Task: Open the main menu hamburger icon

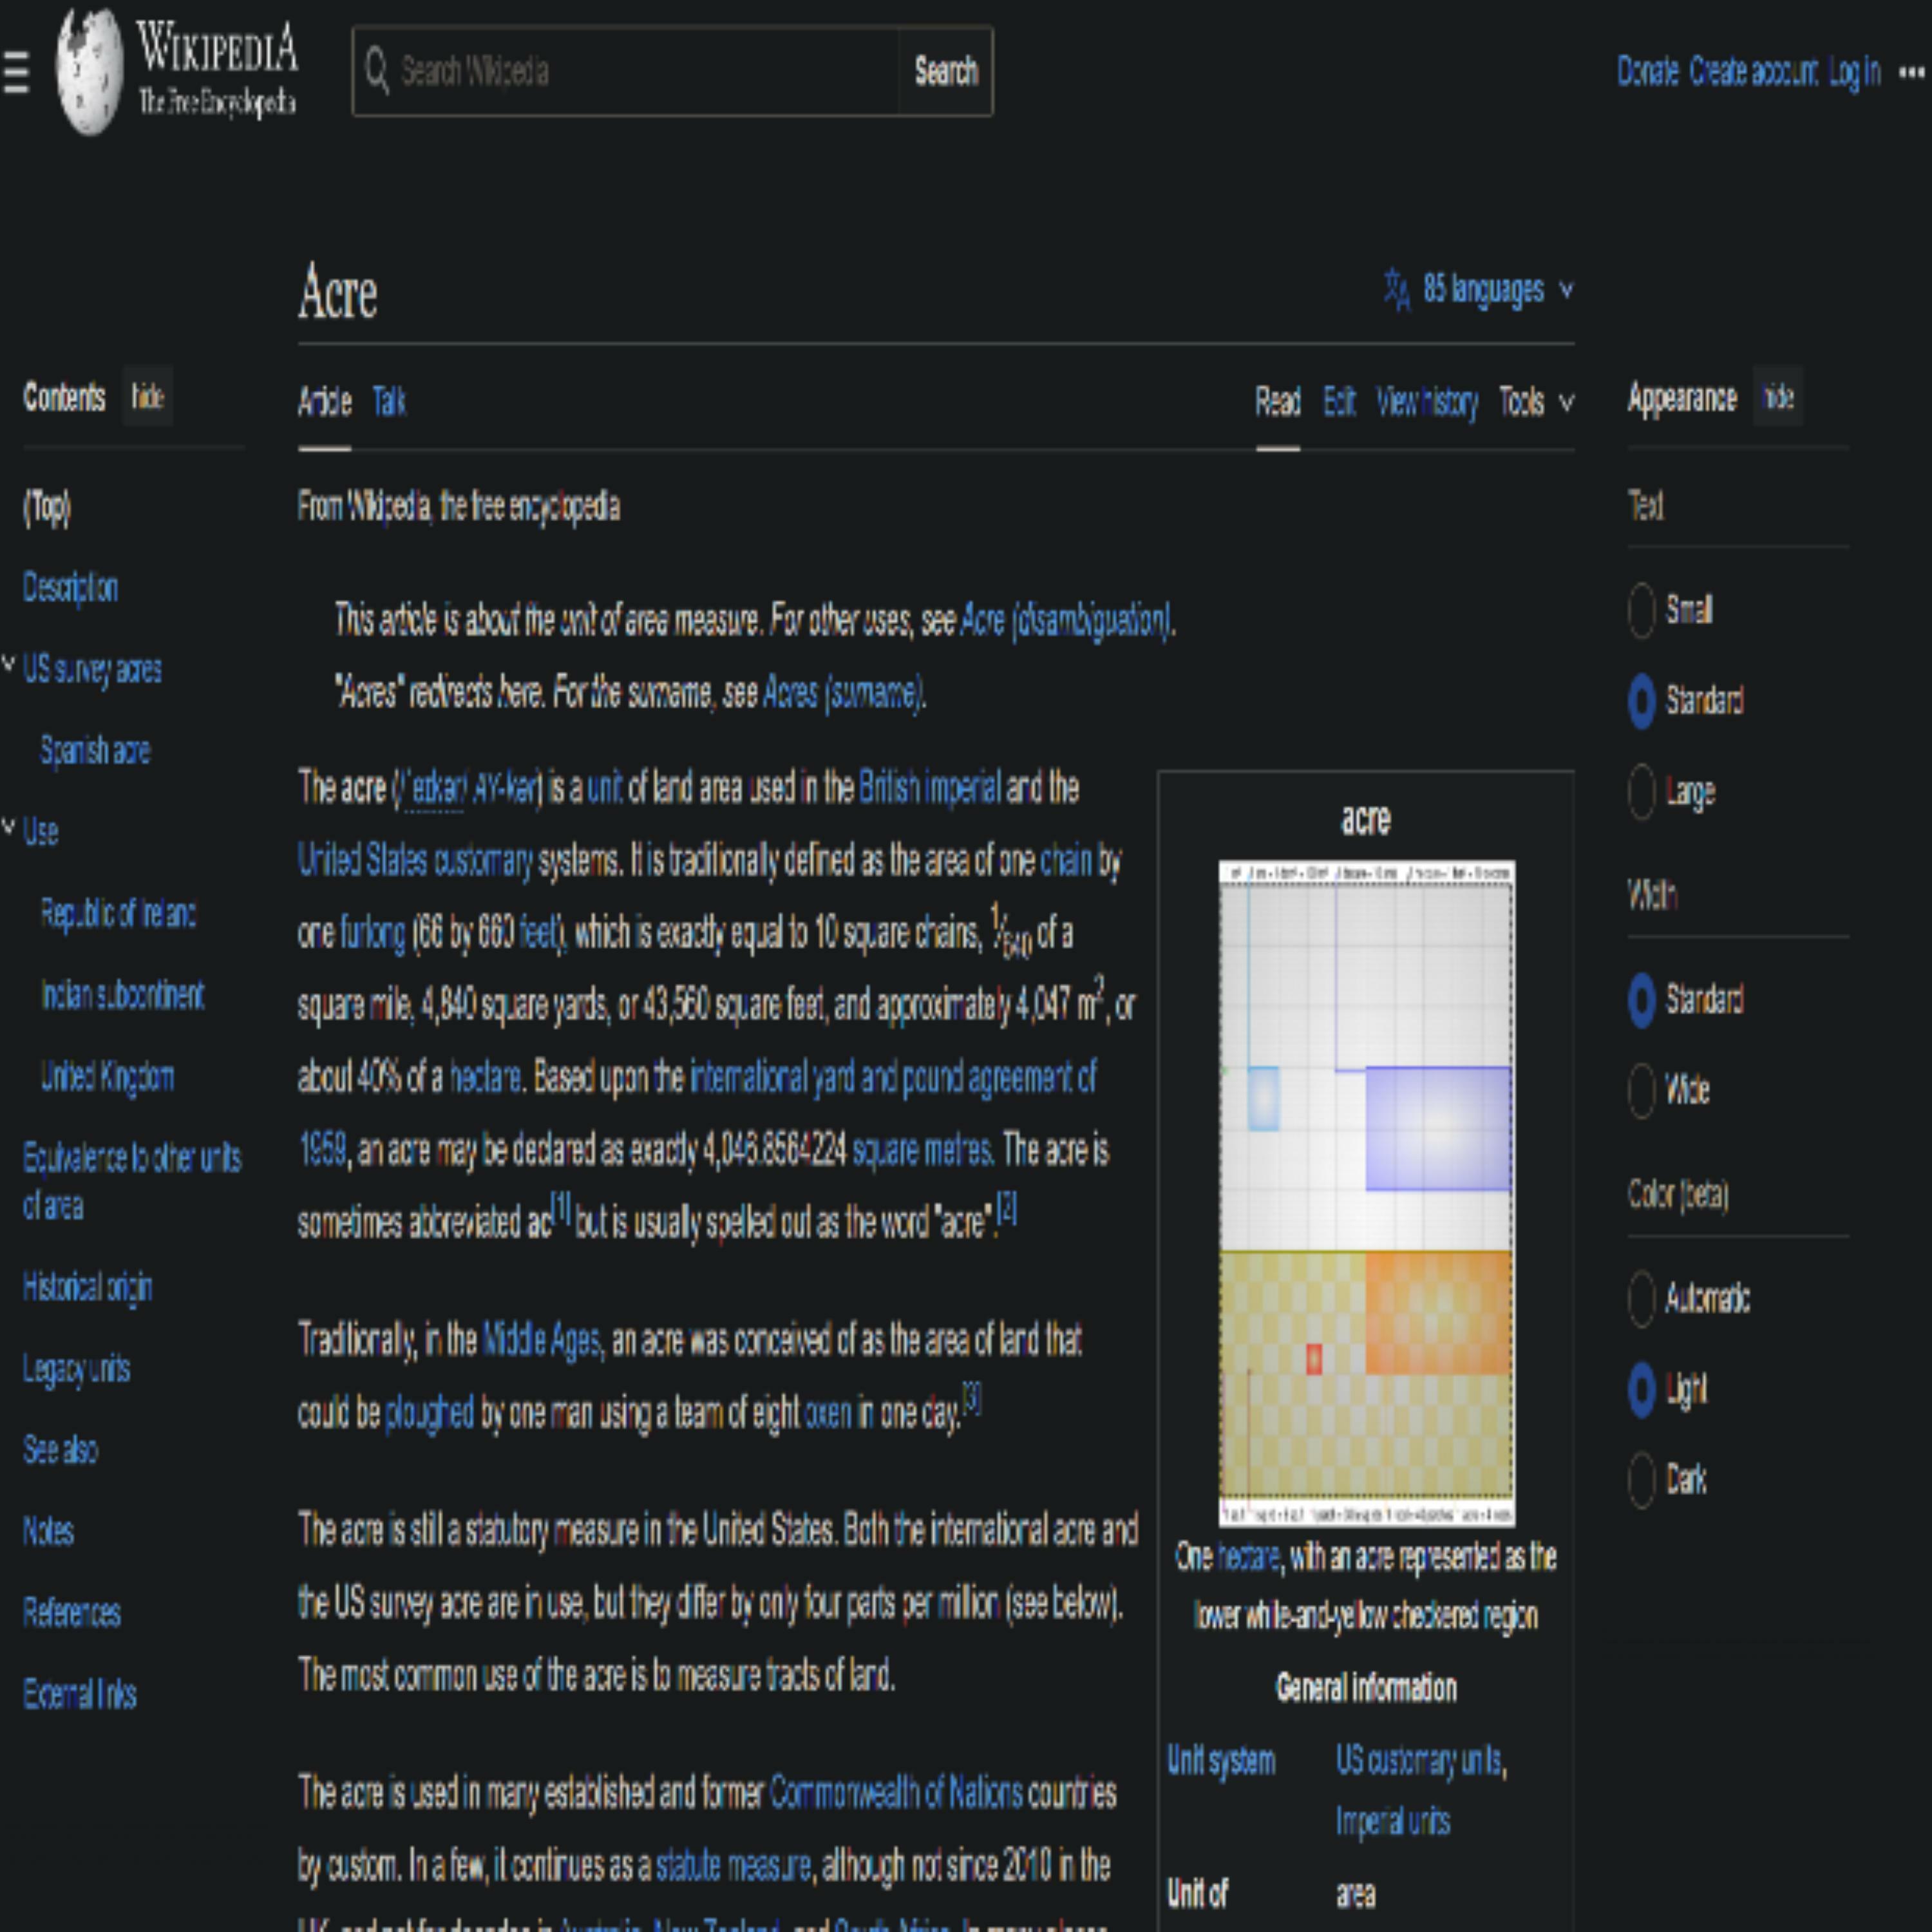Action: point(16,72)
